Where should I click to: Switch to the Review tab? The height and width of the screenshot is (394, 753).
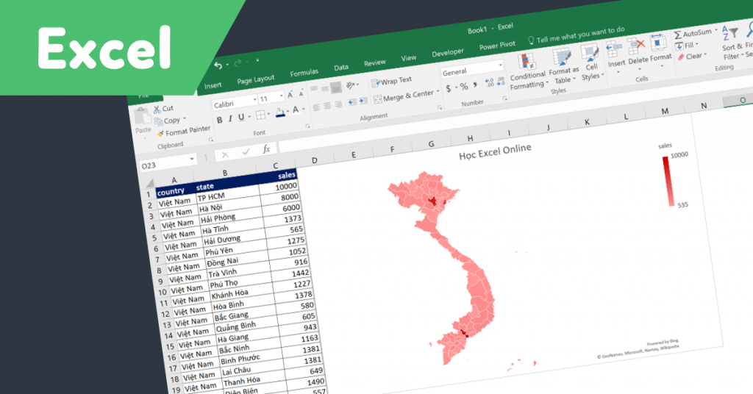click(374, 63)
